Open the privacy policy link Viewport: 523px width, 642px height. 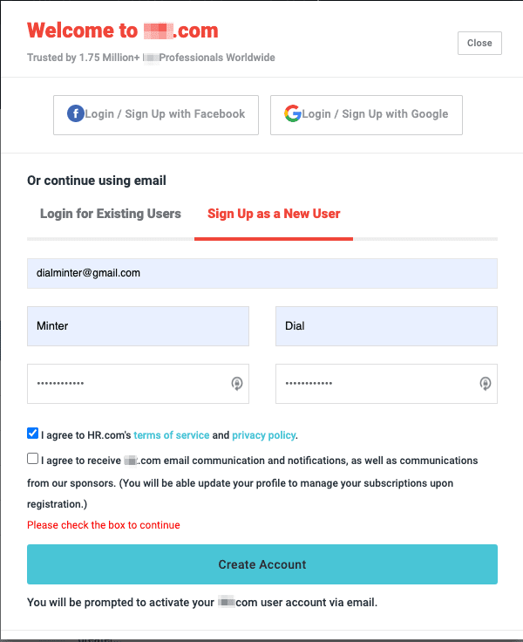click(263, 435)
